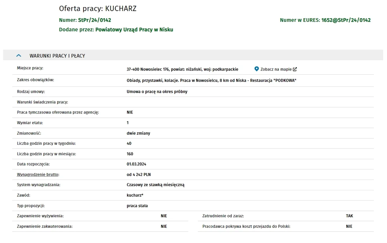
Task: Click the address 37-400 Nowosielec 176
Action: 148,70
